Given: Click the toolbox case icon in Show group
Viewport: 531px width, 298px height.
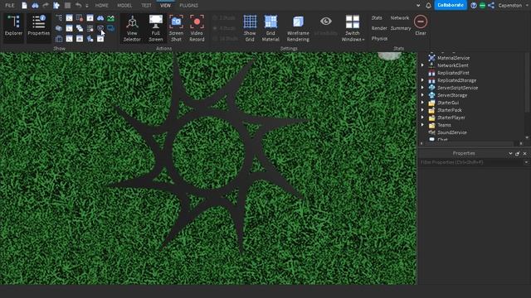Looking at the screenshot, I should point(59,39).
